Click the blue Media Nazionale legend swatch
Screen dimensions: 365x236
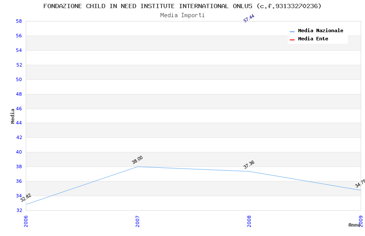(292, 31)
